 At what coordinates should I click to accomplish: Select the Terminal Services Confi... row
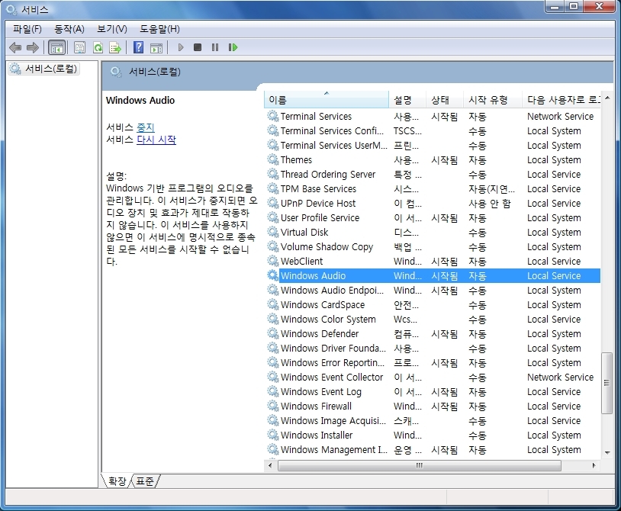point(433,130)
